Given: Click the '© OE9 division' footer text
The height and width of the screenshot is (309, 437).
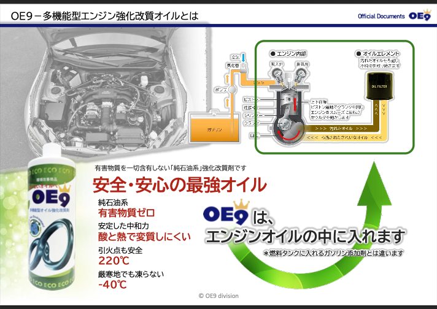Looking at the screenshot, I should [218, 296].
